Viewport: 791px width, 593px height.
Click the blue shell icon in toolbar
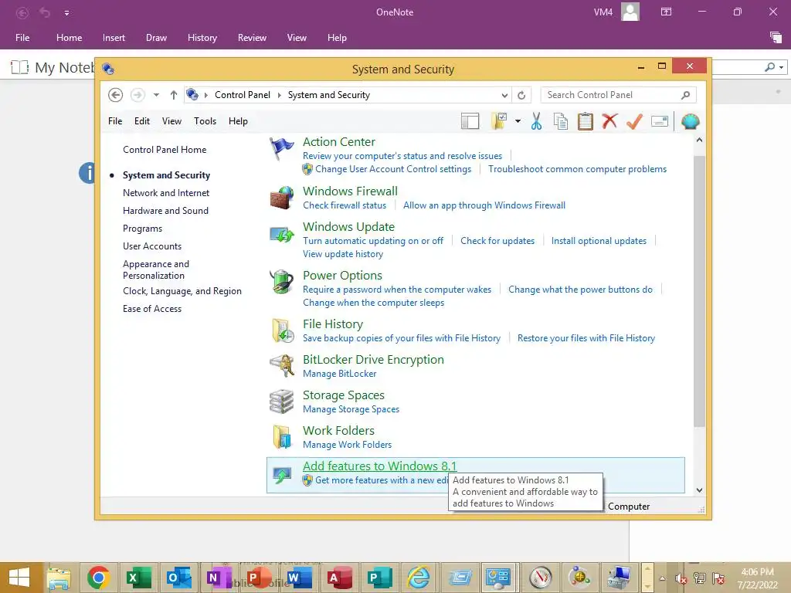(x=690, y=121)
